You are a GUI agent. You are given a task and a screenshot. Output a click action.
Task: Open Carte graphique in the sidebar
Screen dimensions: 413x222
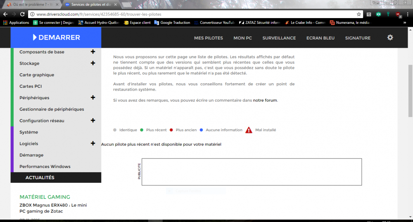[37, 75]
